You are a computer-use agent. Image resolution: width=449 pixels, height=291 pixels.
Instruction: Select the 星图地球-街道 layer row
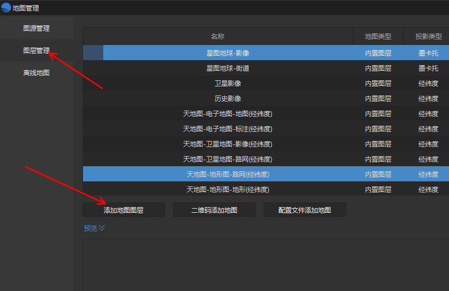pos(266,68)
